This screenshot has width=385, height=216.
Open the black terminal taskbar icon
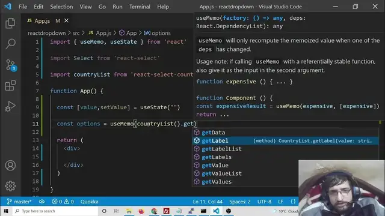pos(203,211)
